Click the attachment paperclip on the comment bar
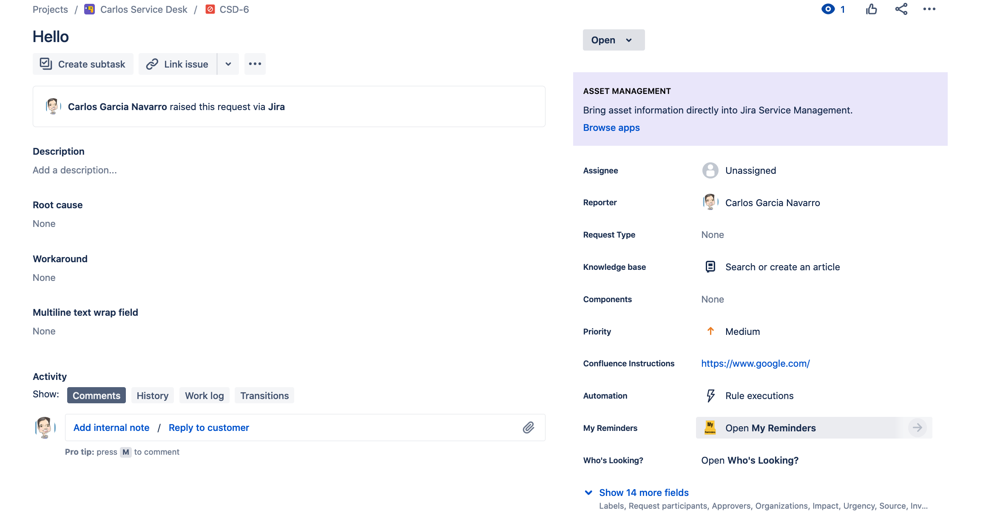 pos(528,428)
